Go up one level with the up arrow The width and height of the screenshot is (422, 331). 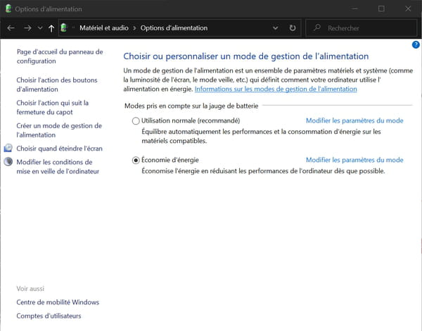[x=51, y=28]
